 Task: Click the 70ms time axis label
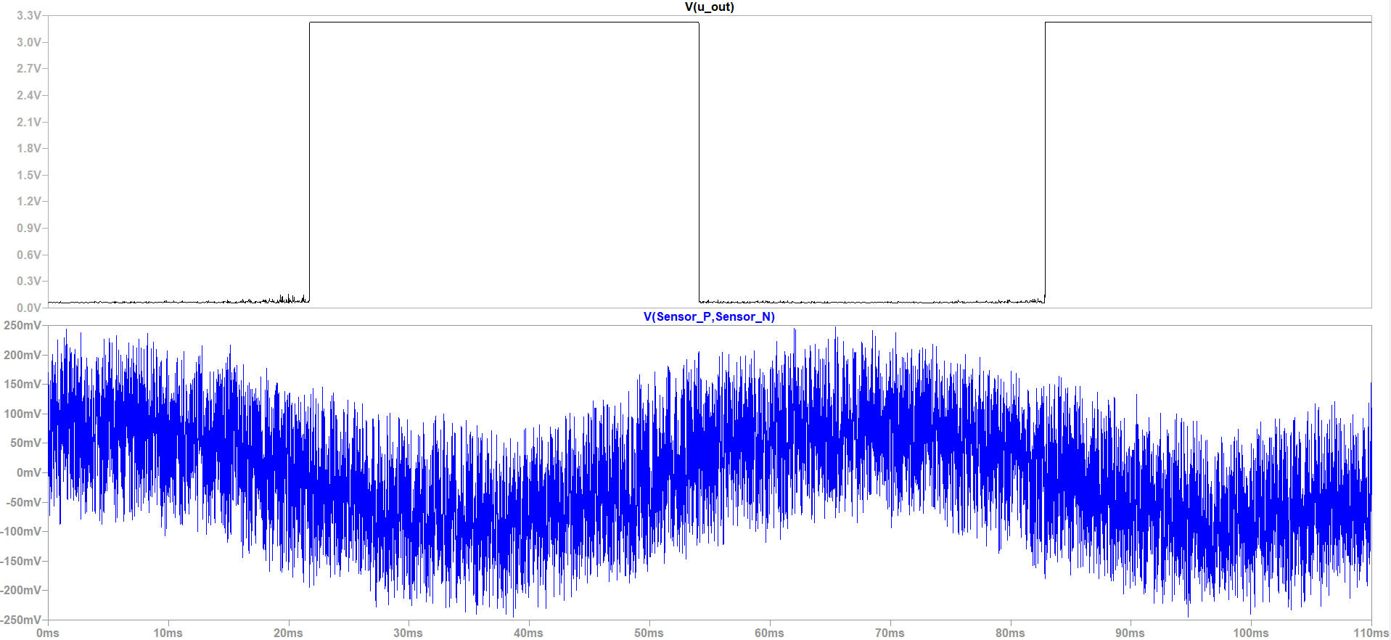click(x=890, y=633)
